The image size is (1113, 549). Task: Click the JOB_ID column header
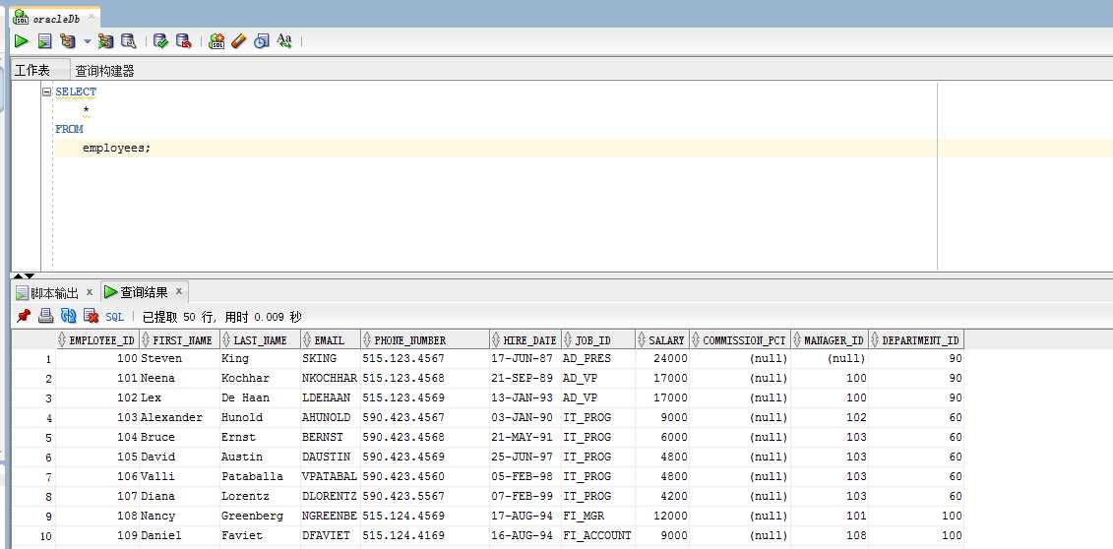click(x=598, y=340)
